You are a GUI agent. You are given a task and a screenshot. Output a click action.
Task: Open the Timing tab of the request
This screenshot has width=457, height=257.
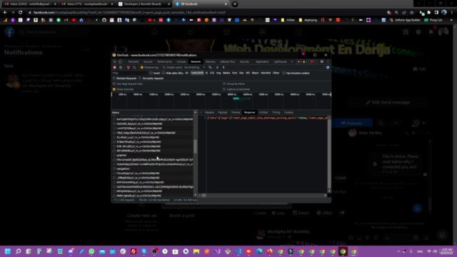point(276,112)
